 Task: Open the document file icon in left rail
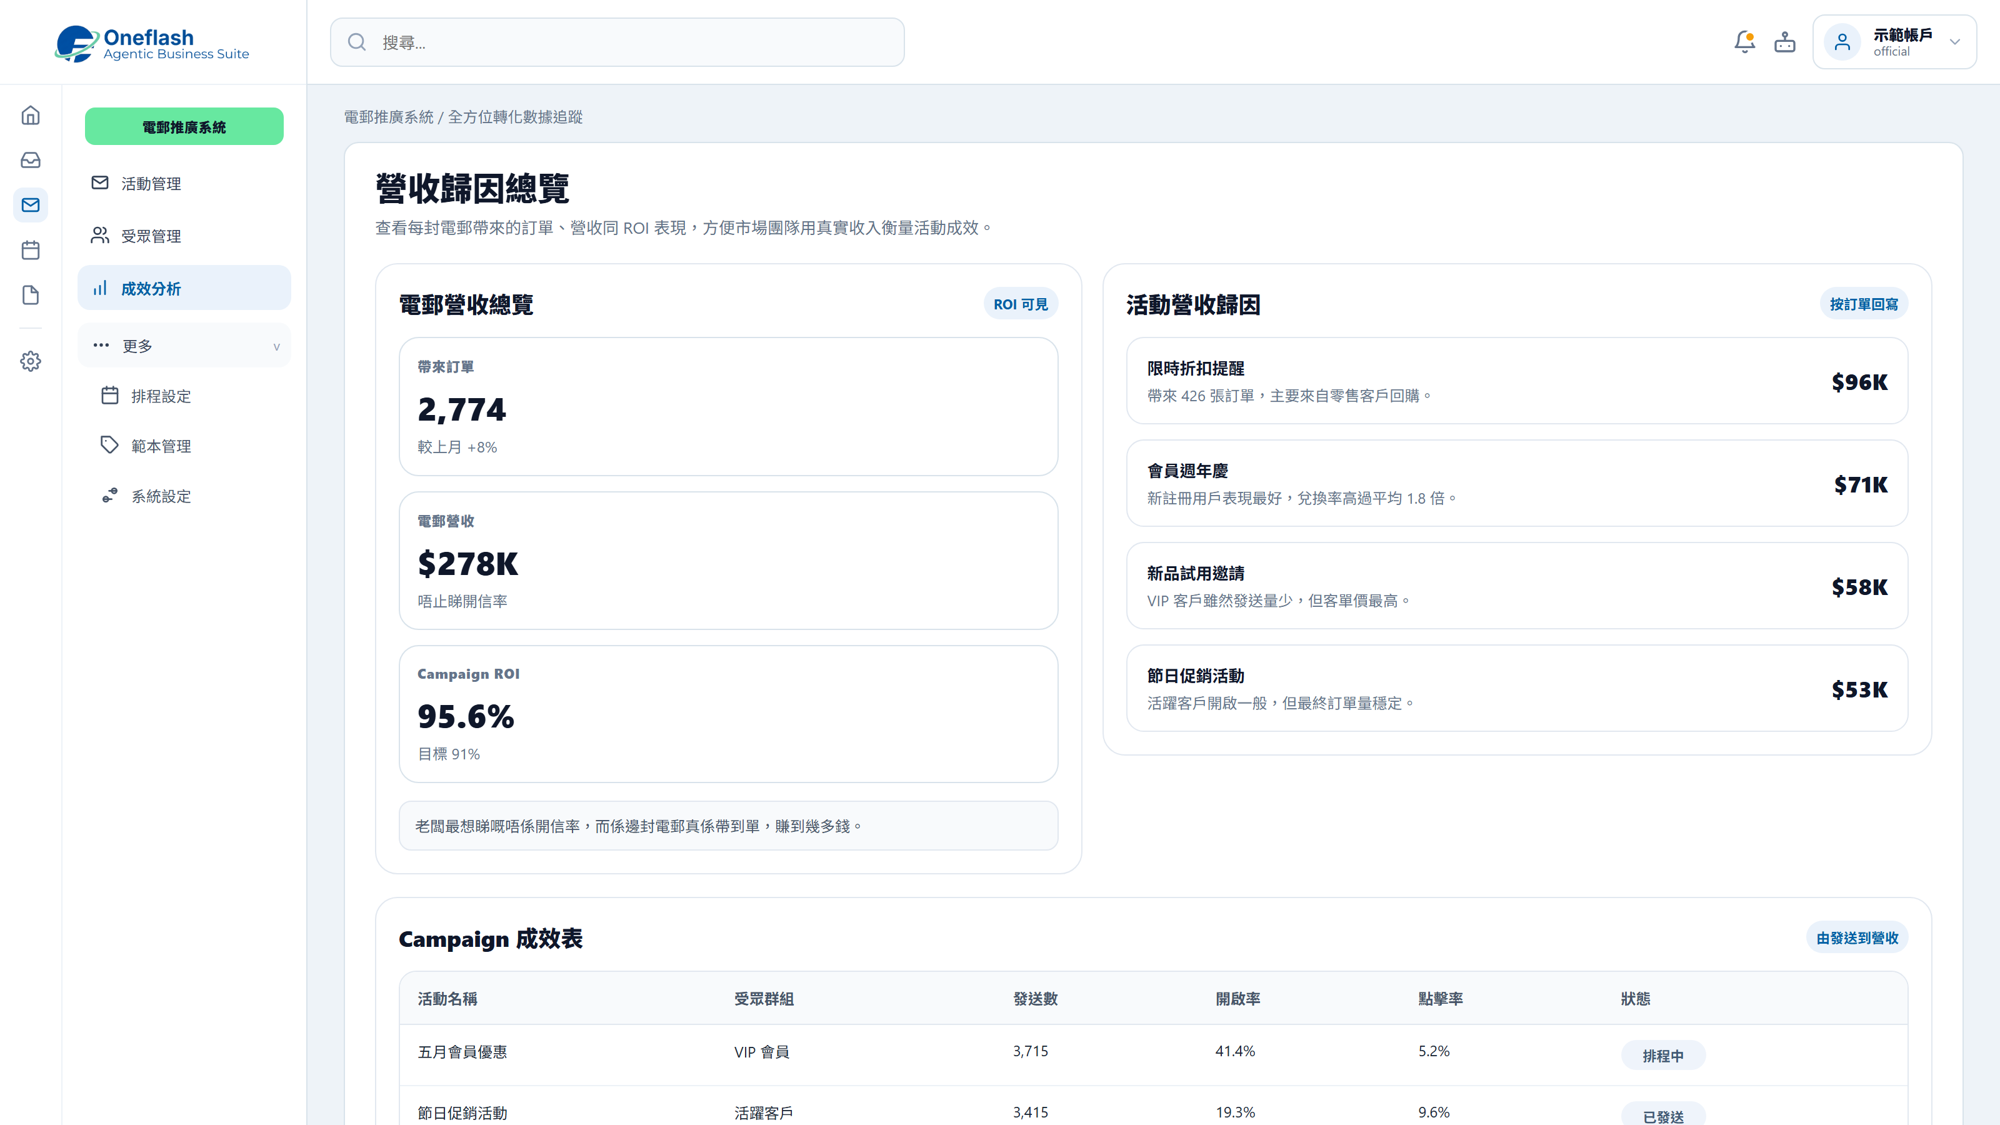[30, 295]
